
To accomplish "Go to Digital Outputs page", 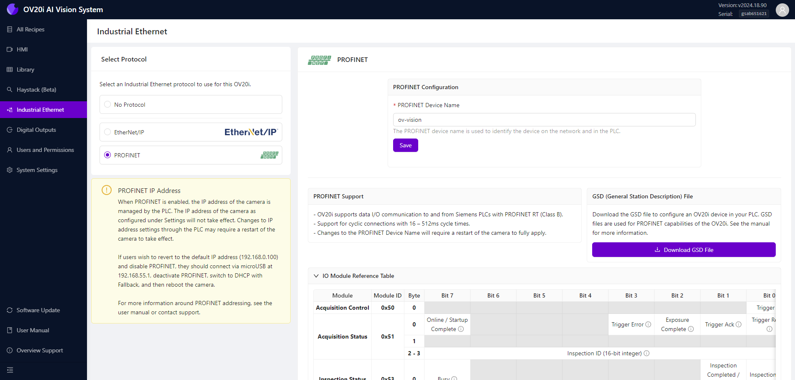I will click(36, 130).
